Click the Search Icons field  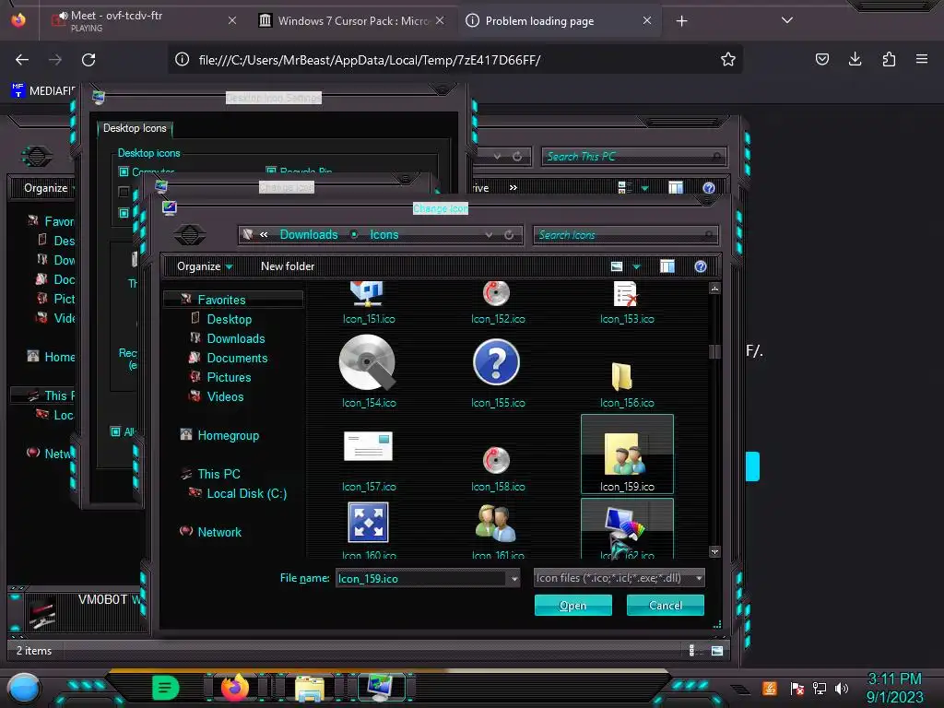pyautogui.click(x=626, y=235)
